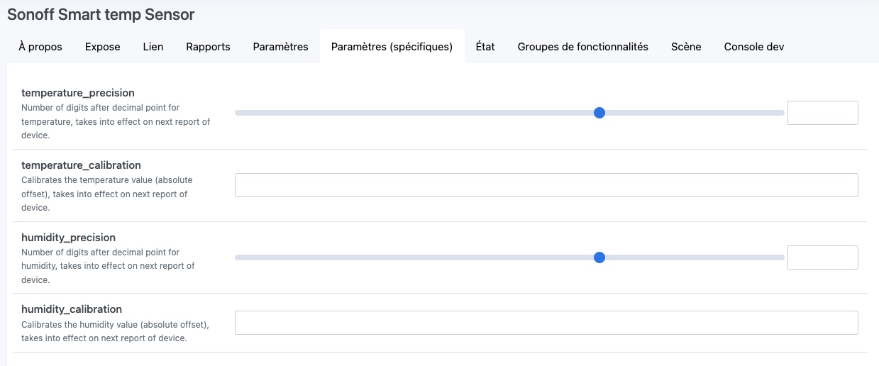The height and width of the screenshot is (366, 879).
Task: Select the Paramètres tab
Action: (x=281, y=47)
